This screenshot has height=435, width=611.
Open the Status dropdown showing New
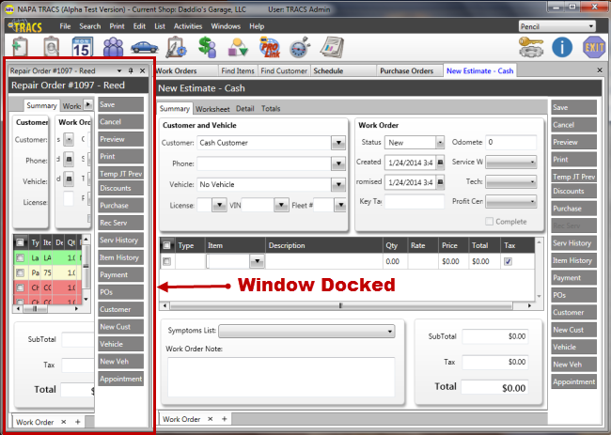click(440, 143)
